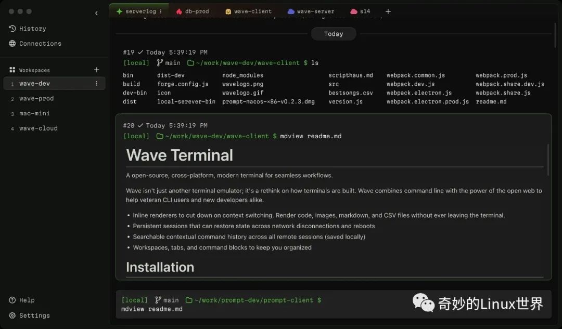Click the folder icon in command #20 prompt
562x329 pixels.
[160, 136]
